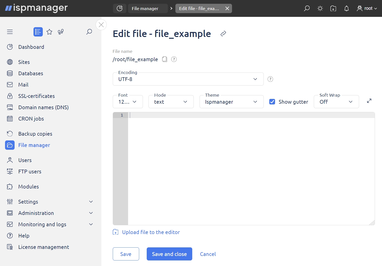The width and height of the screenshot is (382, 266).
Task: Open CRON jobs in the sidebar
Action: [31, 119]
